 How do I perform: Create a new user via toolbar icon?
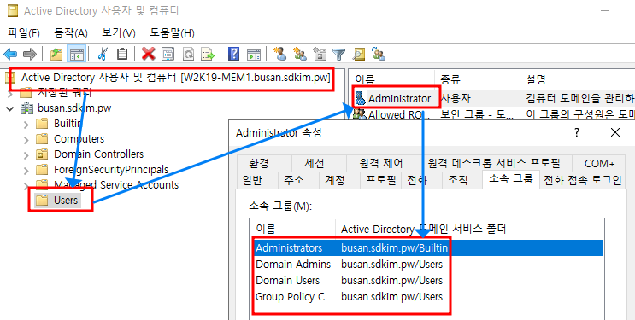pos(279,54)
